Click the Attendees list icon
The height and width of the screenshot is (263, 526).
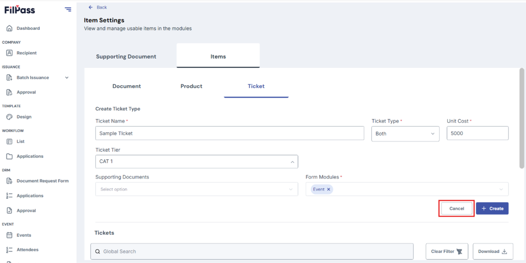pyautogui.click(x=10, y=250)
